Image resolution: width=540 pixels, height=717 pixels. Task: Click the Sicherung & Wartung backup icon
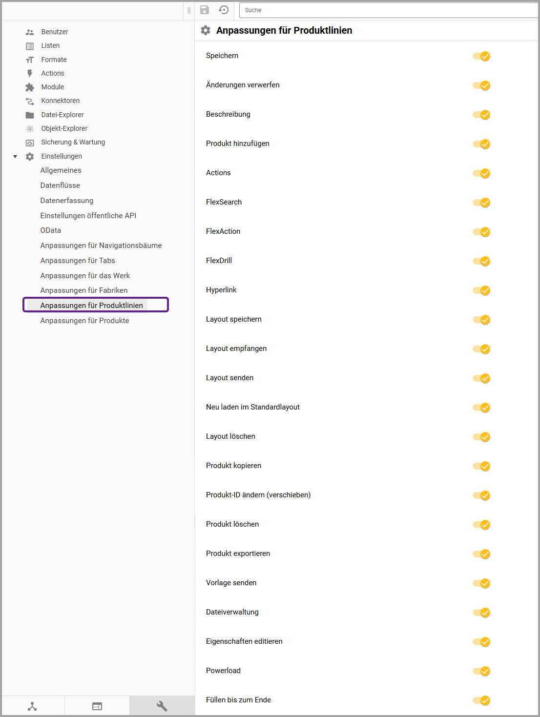(30, 143)
